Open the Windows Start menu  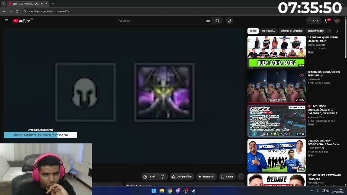(x=154, y=191)
